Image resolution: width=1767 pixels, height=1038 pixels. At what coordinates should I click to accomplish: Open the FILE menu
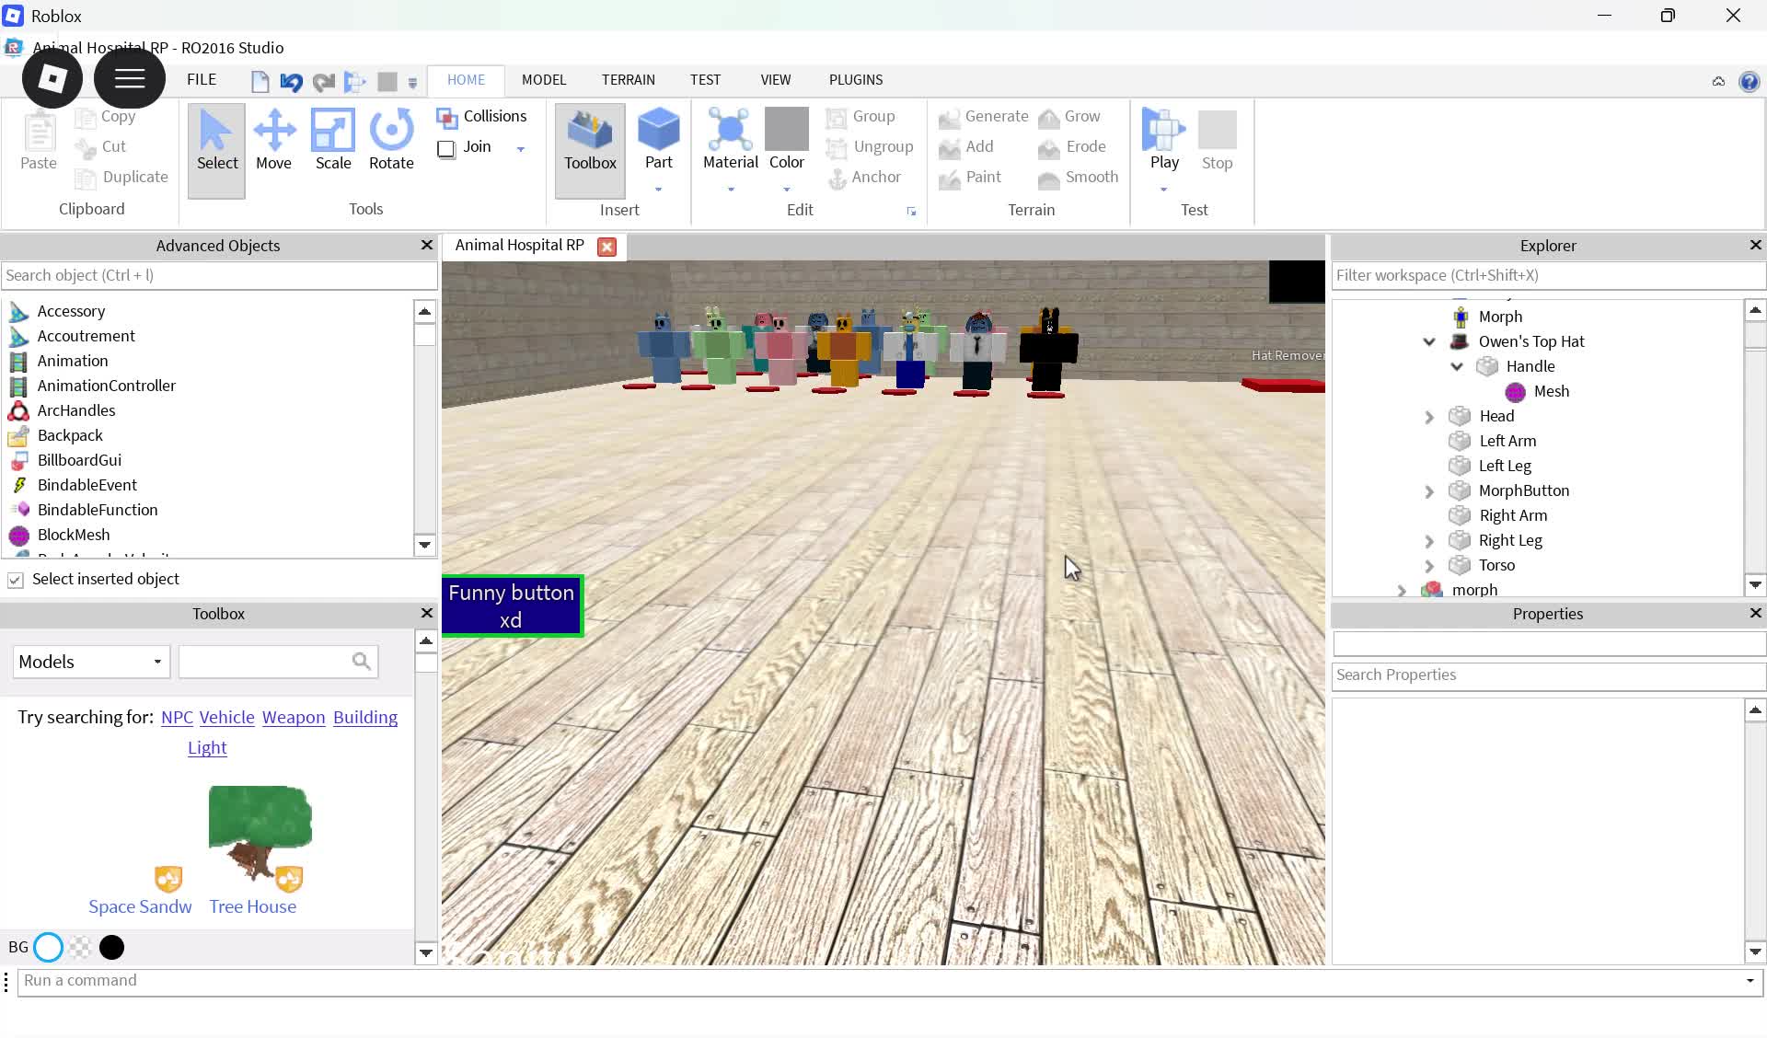(202, 80)
